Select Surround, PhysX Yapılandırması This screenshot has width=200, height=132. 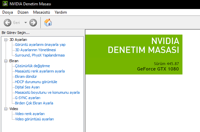click(x=40, y=55)
